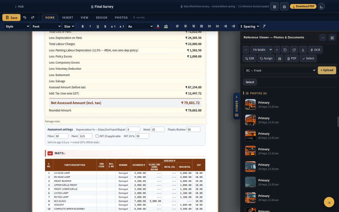This screenshot has width=339, height=212.
Task: Click the Metal depreciation percentage field
Action: coord(158,130)
